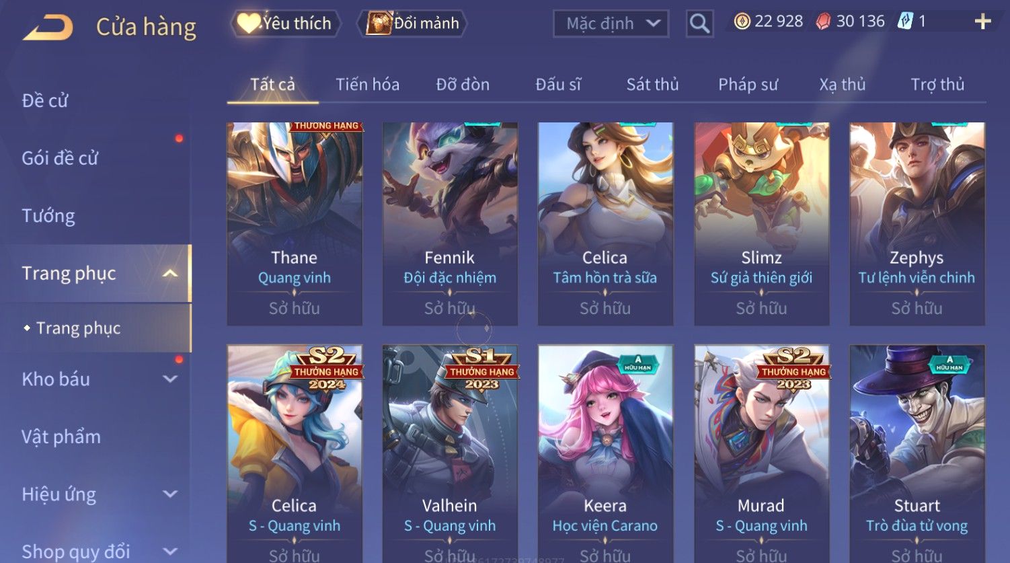1010x563 pixels.
Task: Click the gold coin balance icon
Action: [x=742, y=22]
